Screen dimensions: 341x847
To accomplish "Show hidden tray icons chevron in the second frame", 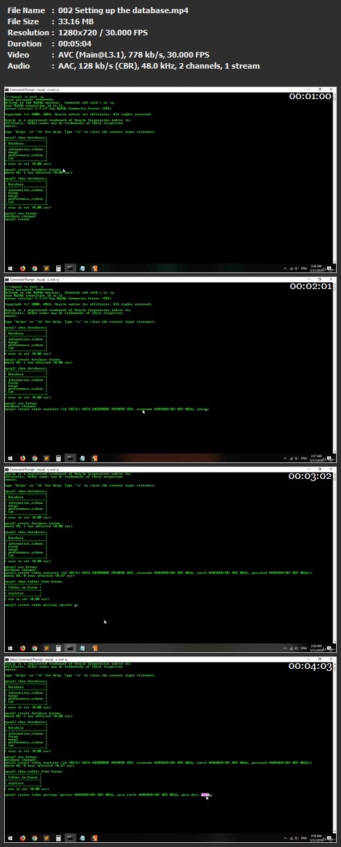I will [x=286, y=457].
